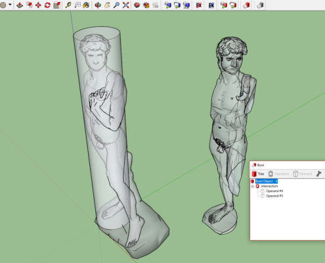Click the red and yellow gem extension icon
325x263 pixels.
pos(146,5)
